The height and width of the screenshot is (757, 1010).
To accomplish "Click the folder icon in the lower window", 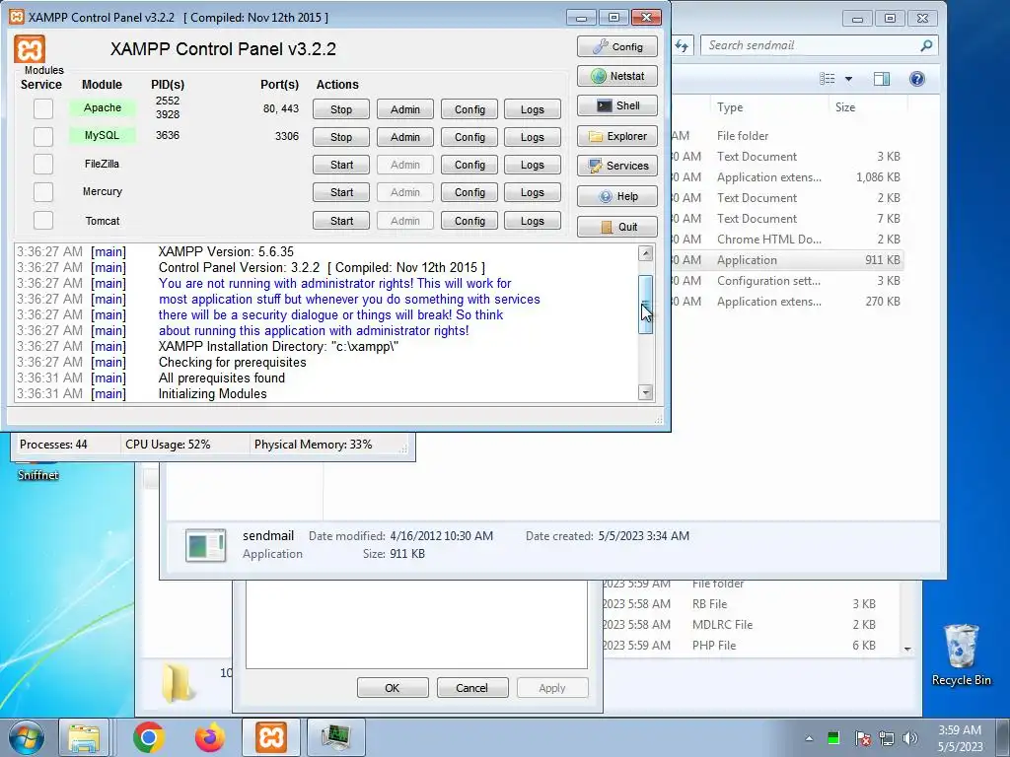I will click(x=177, y=683).
